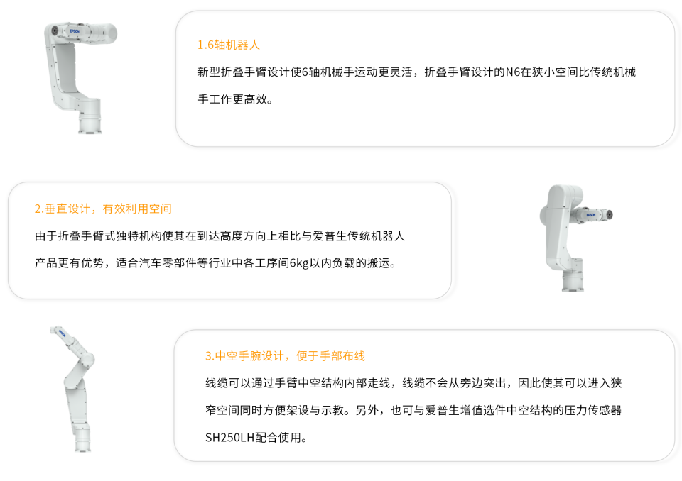Click the text "手工作更高效。"
Image resolution: width=682 pixels, height=481 pixels.
(235, 99)
